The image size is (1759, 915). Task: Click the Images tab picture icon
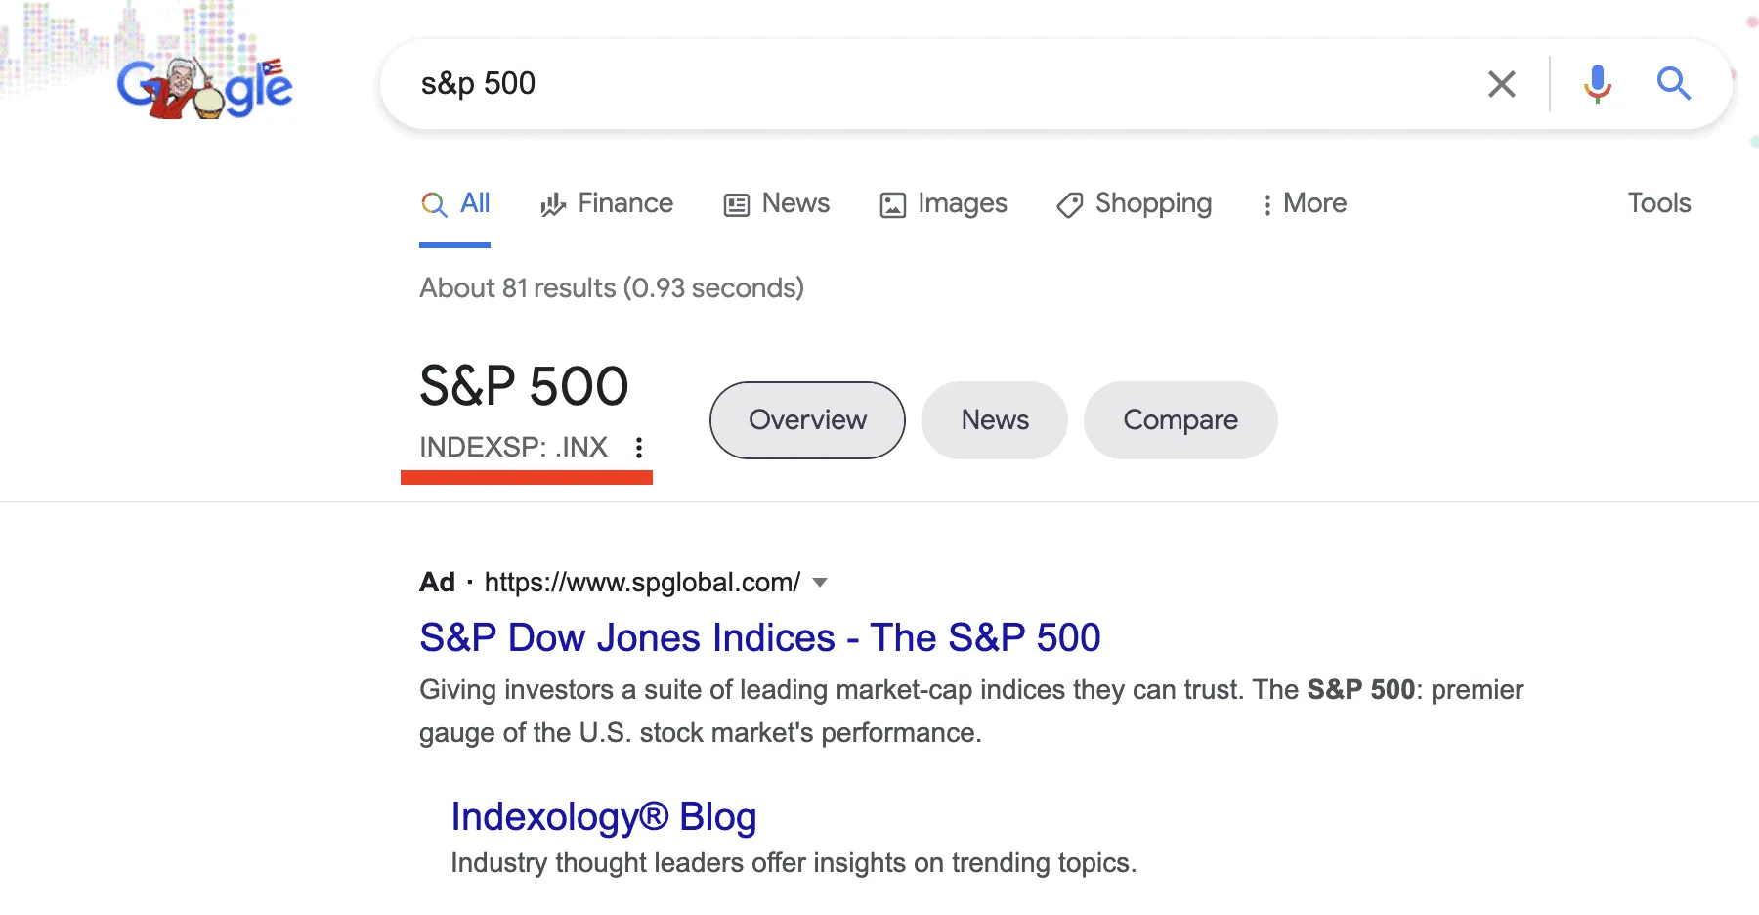point(893,204)
